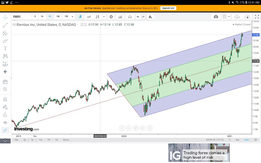Select the 1D interval
The height and width of the screenshot is (163, 261).
tap(50, 17)
